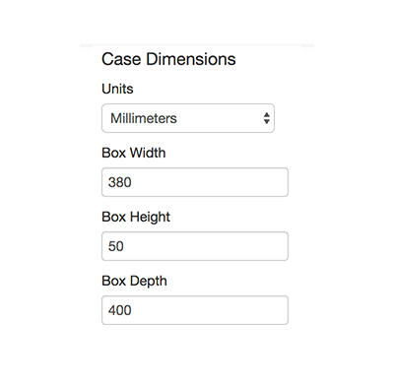The image size is (394, 383).
Task: Open the Units dropdown showing Millimeters
Action: click(x=188, y=118)
